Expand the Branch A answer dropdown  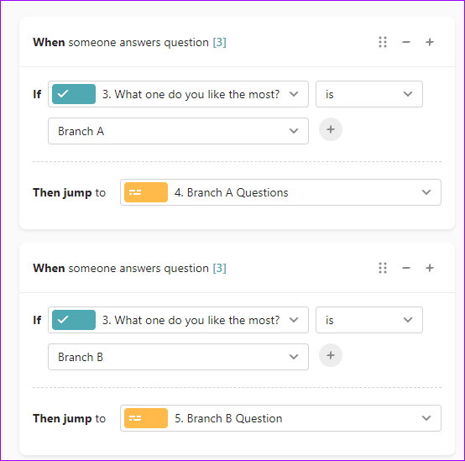tap(178, 131)
